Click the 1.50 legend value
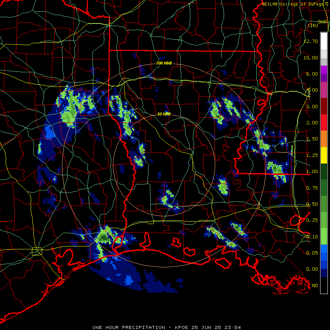 pyautogui.click(x=312, y=139)
